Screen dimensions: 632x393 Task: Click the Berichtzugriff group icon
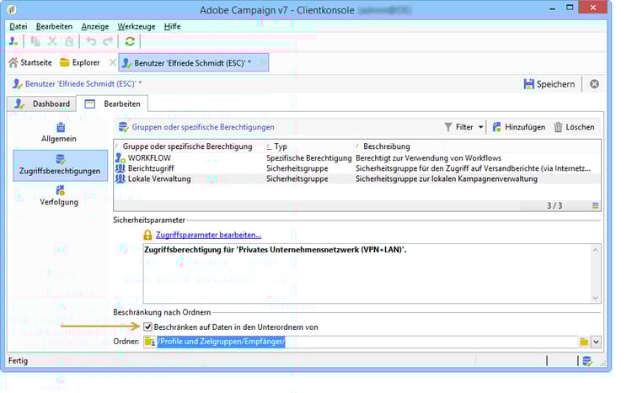121,168
